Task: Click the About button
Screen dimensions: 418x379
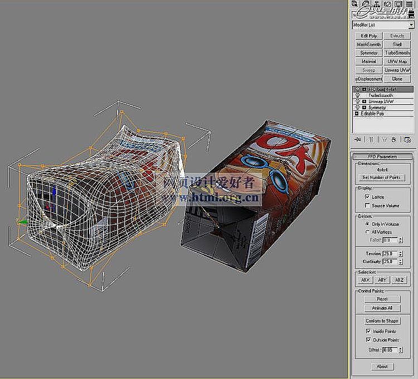Action: point(382,367)
